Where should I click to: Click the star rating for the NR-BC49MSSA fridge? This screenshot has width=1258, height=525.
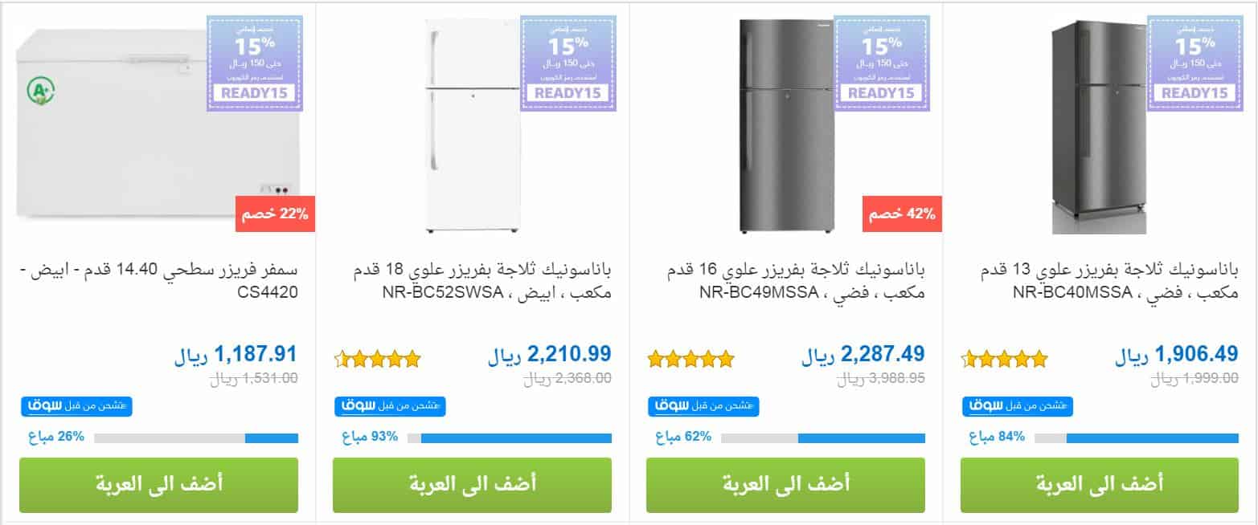coord(691,358)
